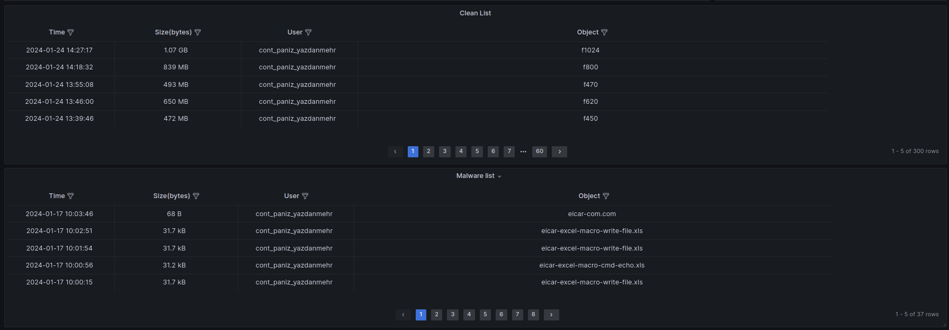
Task: Filter Malware list by Time column
Action: tap(70, 196)
